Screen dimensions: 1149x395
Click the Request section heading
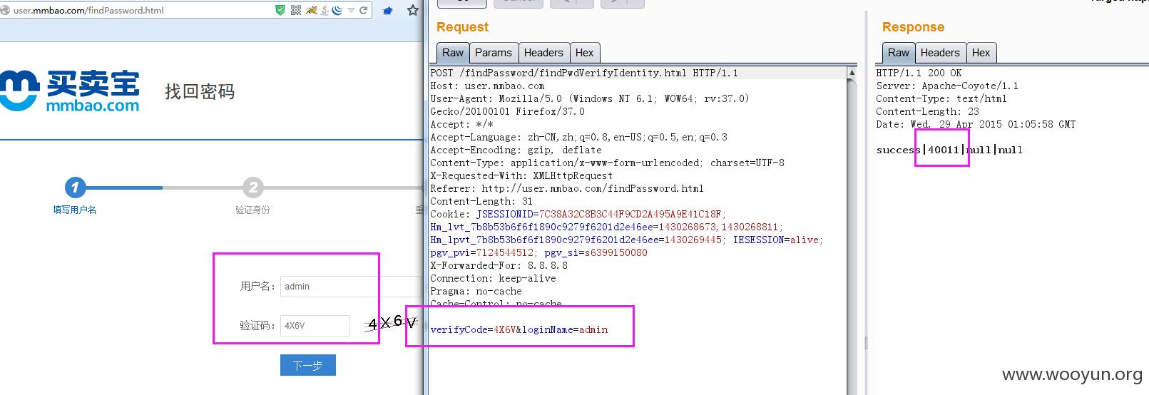(x=462, y=27)
